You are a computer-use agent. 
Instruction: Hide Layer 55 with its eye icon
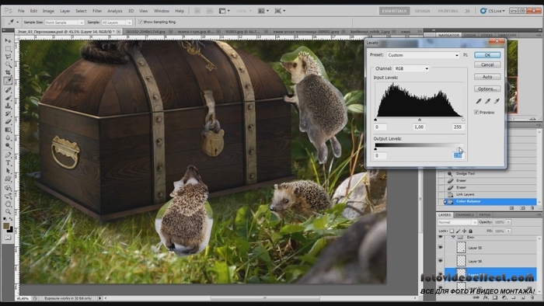pos(441,248)
